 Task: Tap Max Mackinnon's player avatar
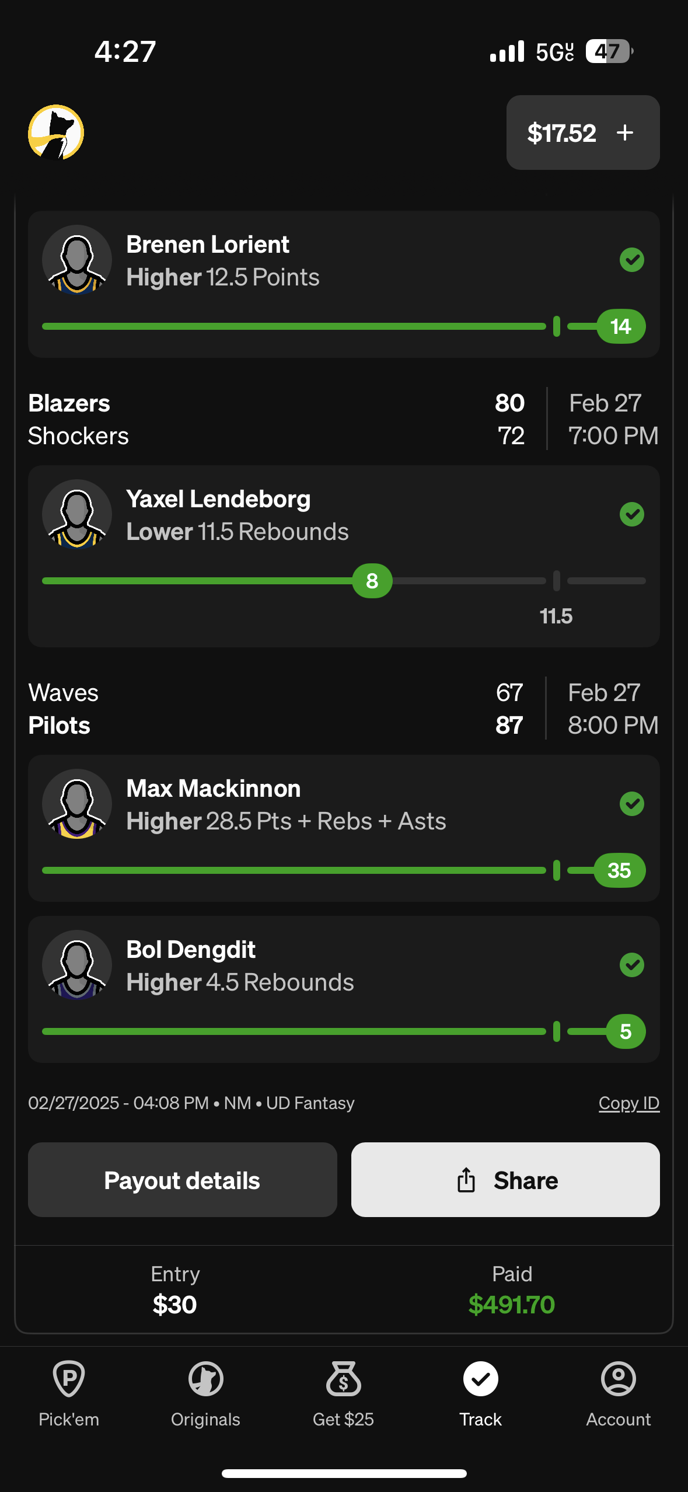coord(77,804)
